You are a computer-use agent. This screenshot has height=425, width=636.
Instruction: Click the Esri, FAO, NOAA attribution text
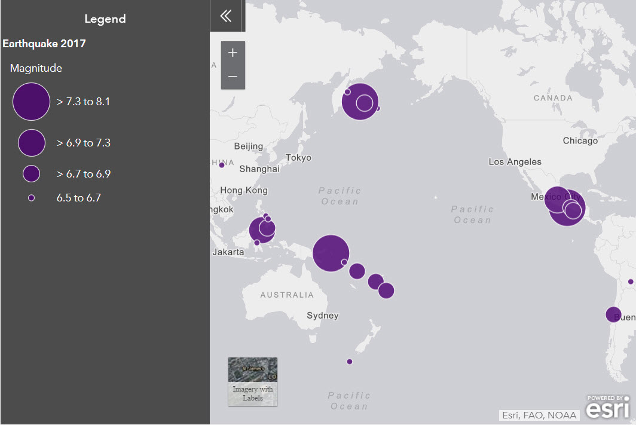click(539, 415)
